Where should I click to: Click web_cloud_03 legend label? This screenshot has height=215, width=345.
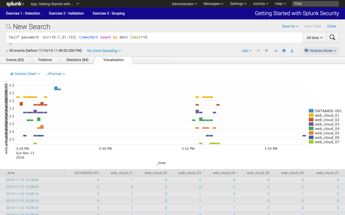[327, 124]
